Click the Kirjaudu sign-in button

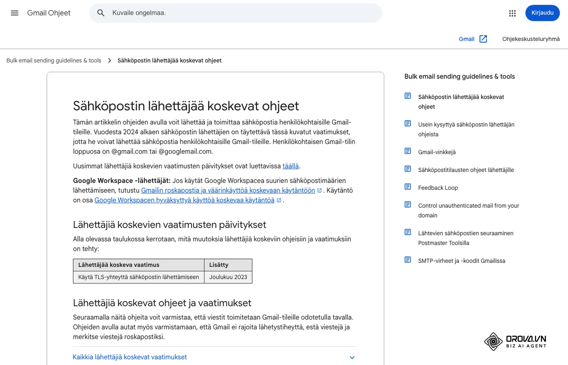542,13
